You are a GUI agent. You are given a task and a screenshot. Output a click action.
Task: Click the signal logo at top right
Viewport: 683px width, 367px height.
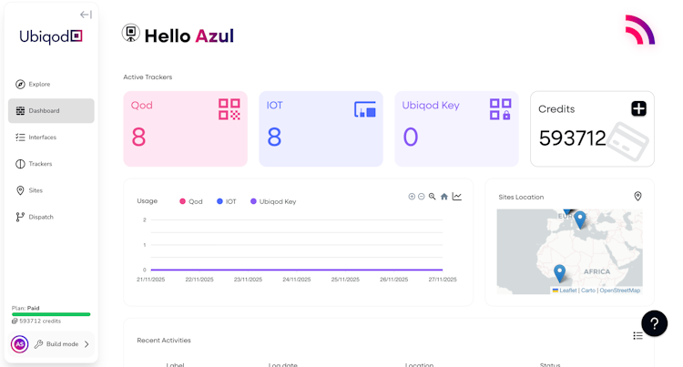[640, 30]
